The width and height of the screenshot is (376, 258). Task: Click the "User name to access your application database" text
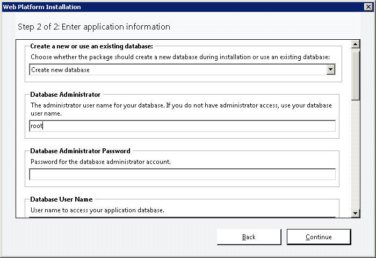97,210
